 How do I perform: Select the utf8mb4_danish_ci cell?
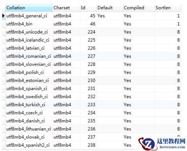click(29, 121)
